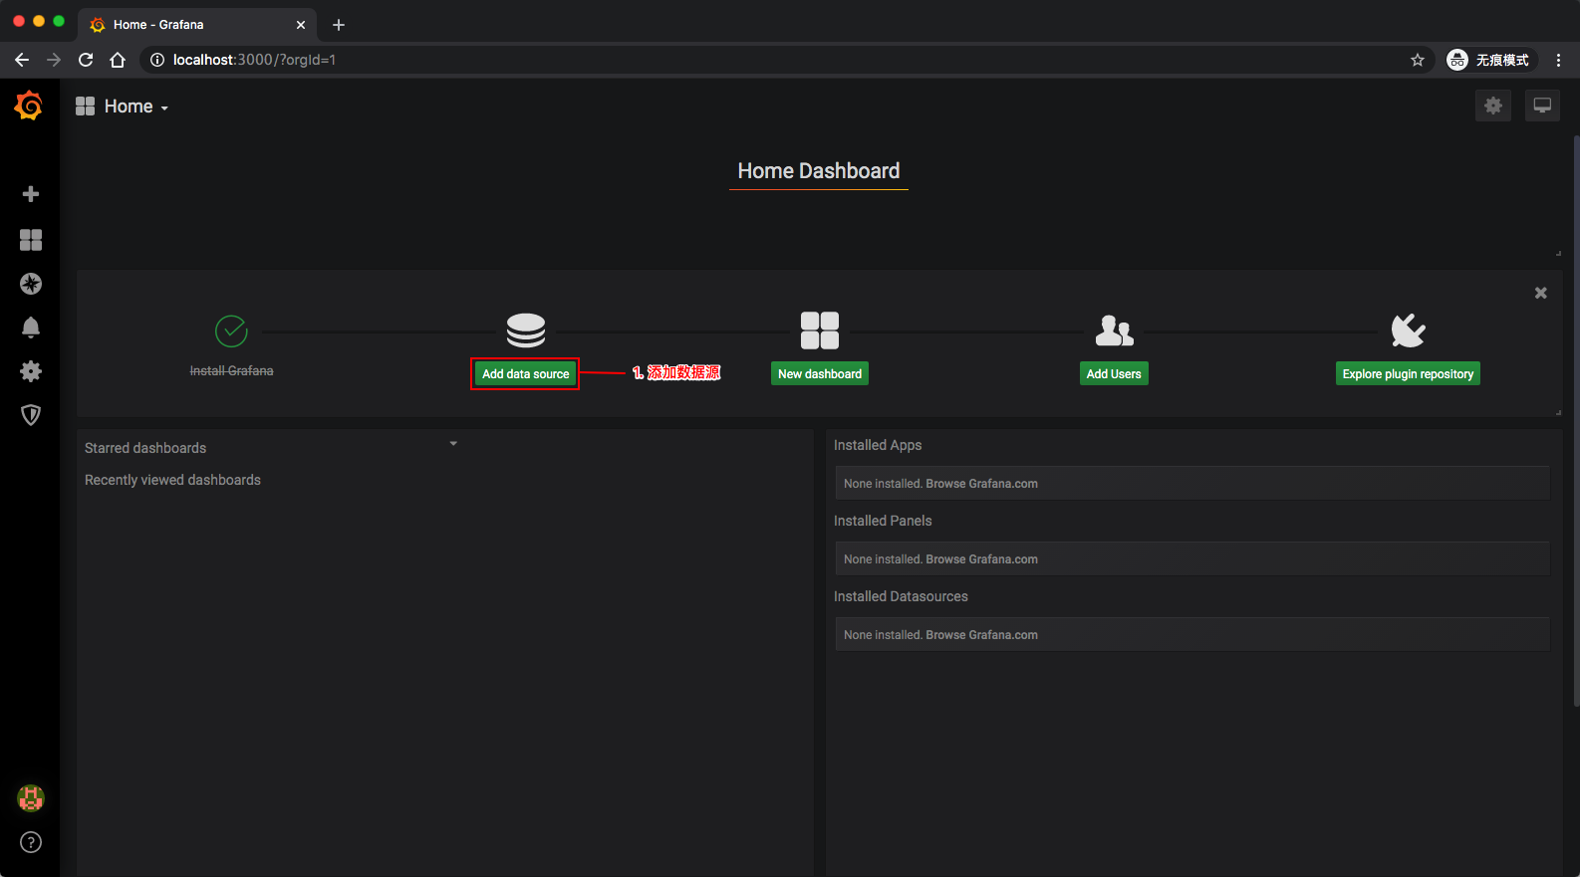Click the Install Grafana checkmark icon

[231, 330]
